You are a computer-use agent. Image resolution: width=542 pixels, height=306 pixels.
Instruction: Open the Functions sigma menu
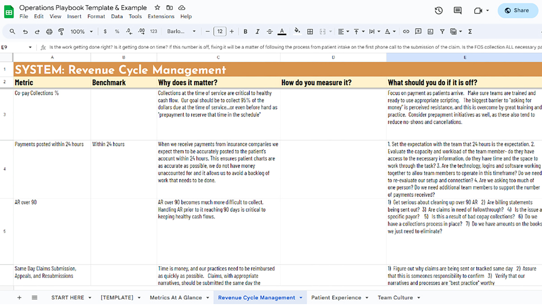(470, 32)
